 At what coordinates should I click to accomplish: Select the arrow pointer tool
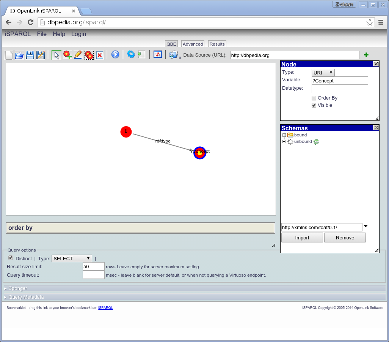coord(56,55)
